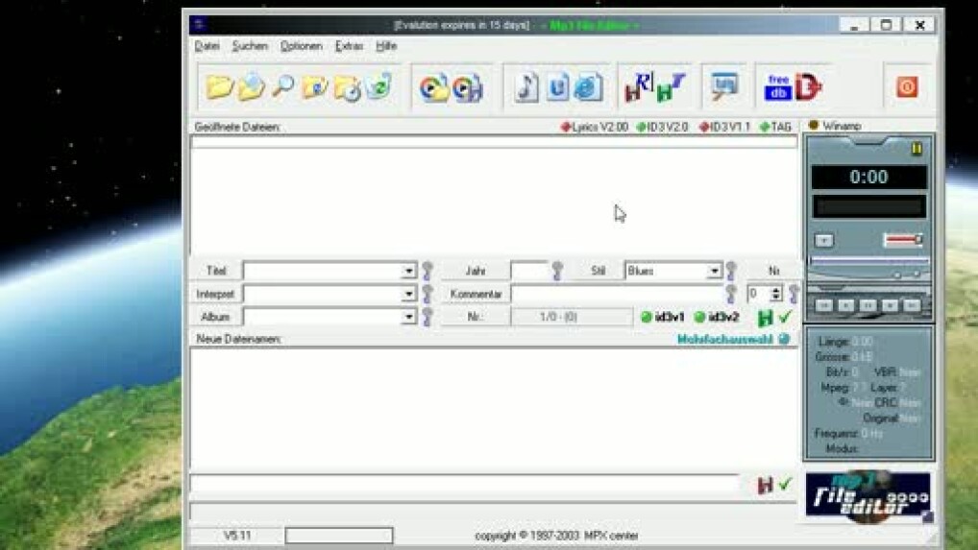Open the Datei menu

[x=207, y=46]
